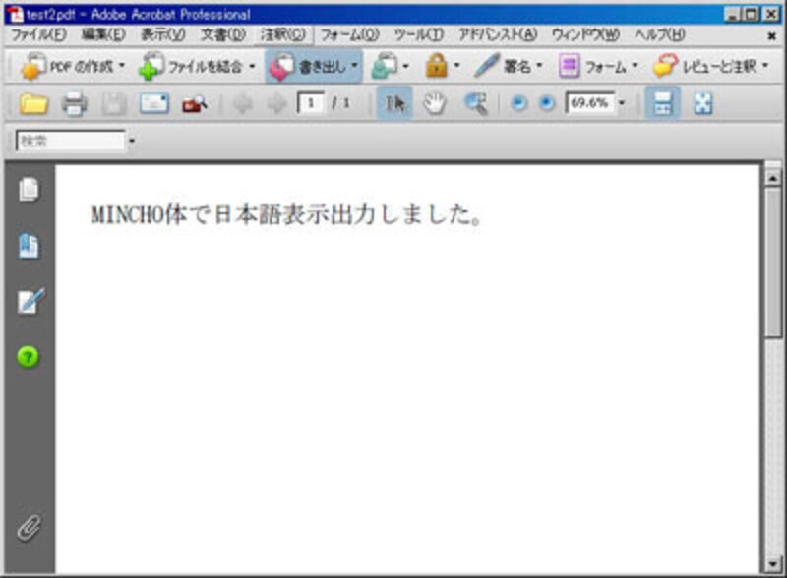Open the ファイル(F) menu
787x578 pixels.
(38, 34)
